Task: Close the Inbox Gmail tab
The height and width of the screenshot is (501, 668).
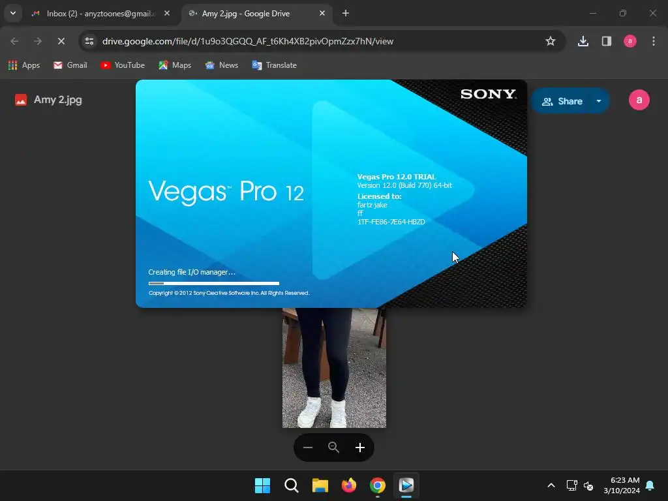Action: pos(167,13)
